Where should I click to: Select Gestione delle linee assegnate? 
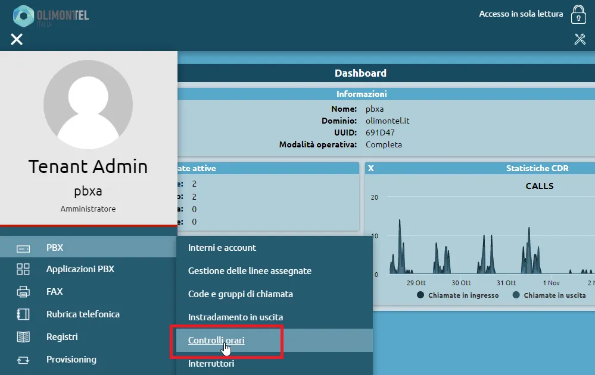coord(250,271)
